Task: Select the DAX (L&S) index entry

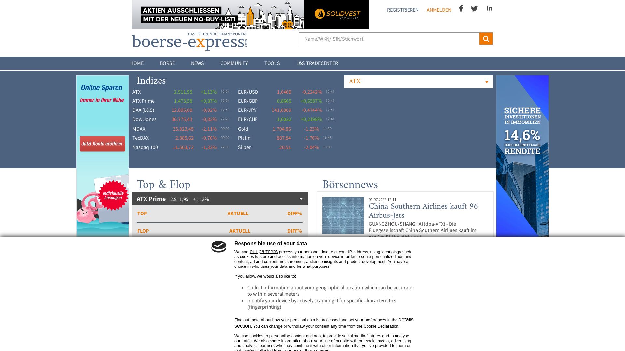Action: (x=143, y=110)
